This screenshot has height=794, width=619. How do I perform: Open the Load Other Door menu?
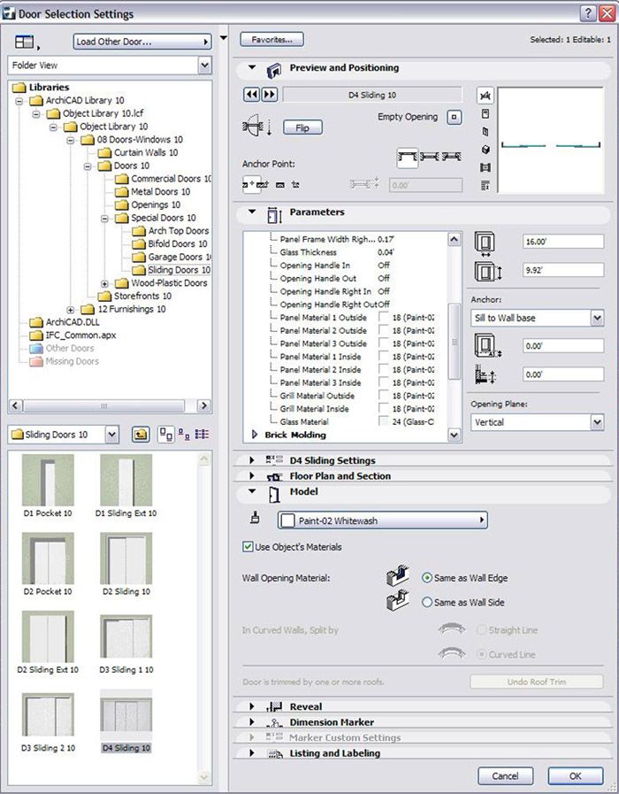(x=142, y=42)
